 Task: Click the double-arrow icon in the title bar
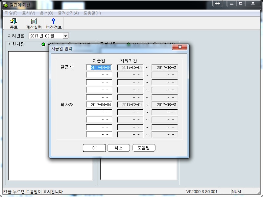click(218, 3)
